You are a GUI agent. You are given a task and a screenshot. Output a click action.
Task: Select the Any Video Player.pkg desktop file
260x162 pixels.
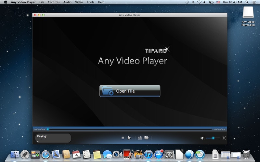point(248,16)
